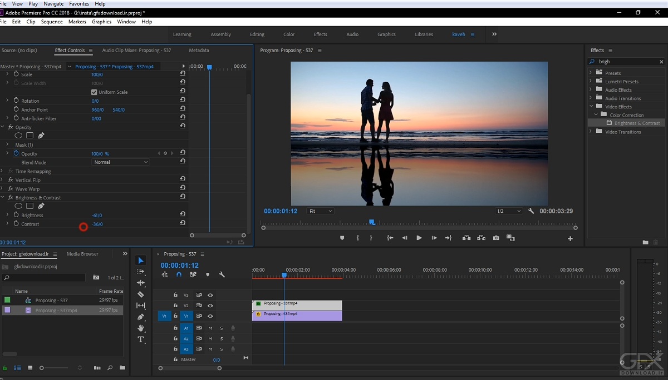668x380 pixels.
Task: Mute audio track A1
Action: tap(210, 328)
